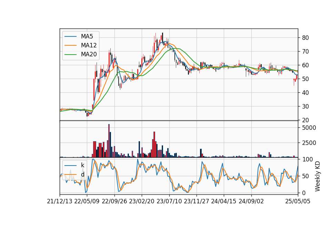
Task: Click the blue MA5 legend line sample
Action: [70, 37]
